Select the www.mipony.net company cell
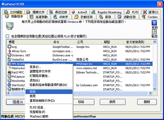Screen dimensions: 164x120 click(x=87, y=68)
